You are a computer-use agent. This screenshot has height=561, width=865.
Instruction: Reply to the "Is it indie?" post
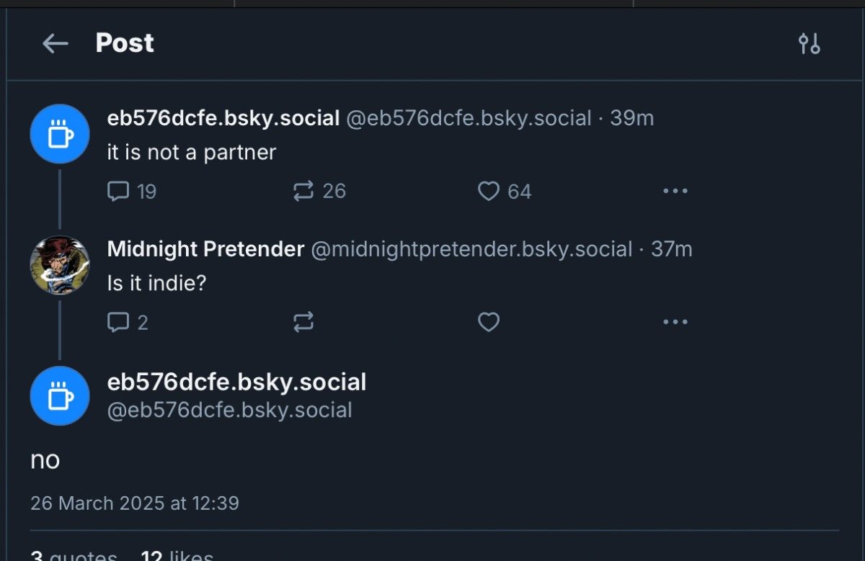(x=118, y=323)
